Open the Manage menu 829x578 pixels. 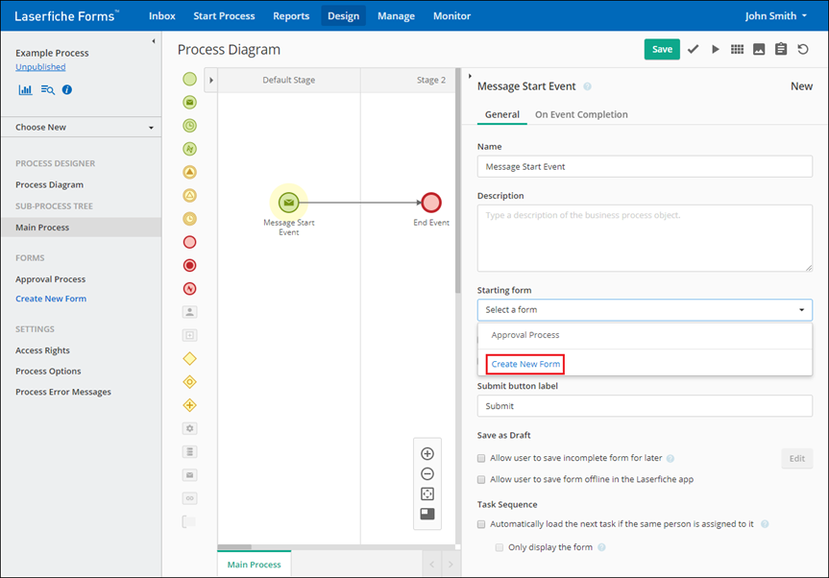tap(396, 16)
